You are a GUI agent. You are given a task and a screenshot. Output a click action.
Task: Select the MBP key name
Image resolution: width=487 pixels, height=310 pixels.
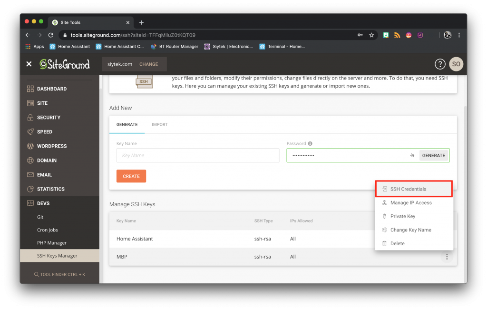point(122,257)
